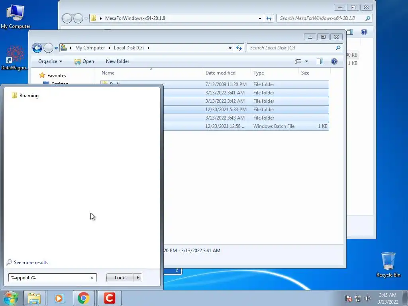Select the row dated 12/30/2021 5:33 PM
The height and width of the screenshot is (306, 408).
pos(246,110)
